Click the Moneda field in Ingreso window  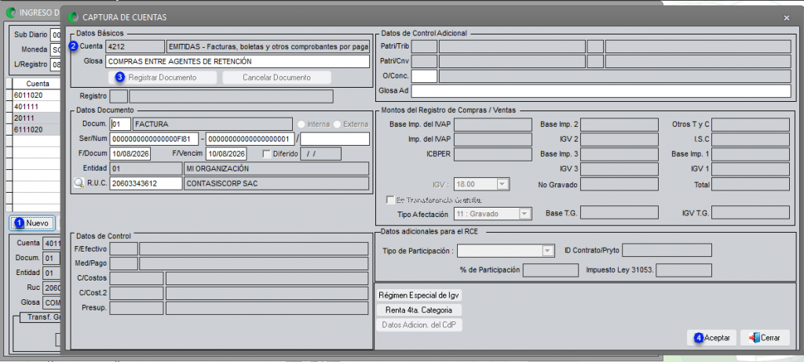click(56, 49)
